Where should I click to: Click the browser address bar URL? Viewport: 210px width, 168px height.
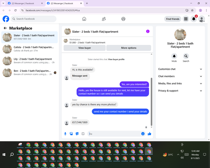click(53, 10)
